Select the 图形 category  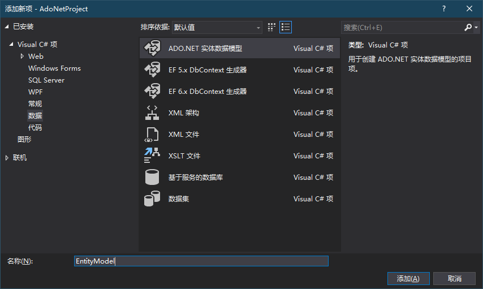point(24,139)
